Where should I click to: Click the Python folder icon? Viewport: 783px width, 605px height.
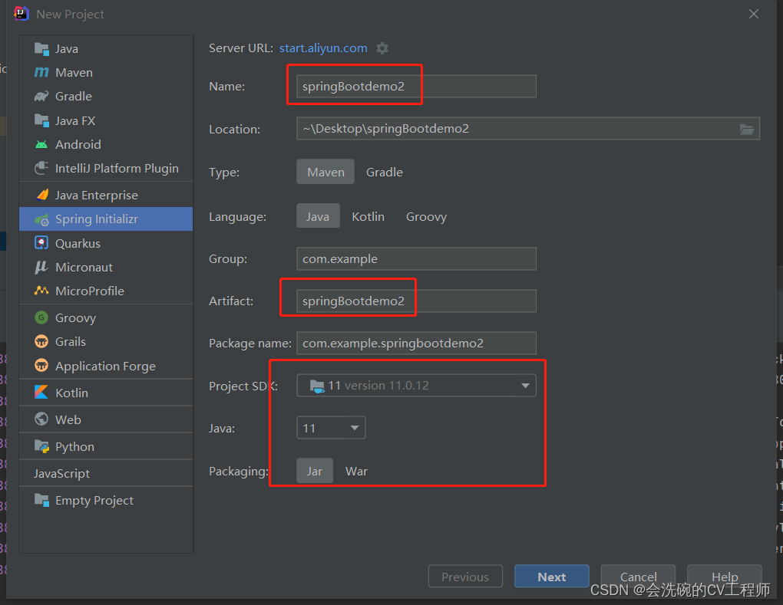pos(41,446)
